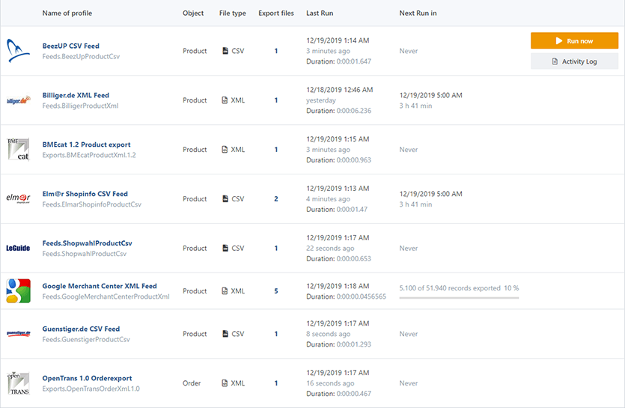Click the Google Merchant Center logo icon

[x=18, y=290]
